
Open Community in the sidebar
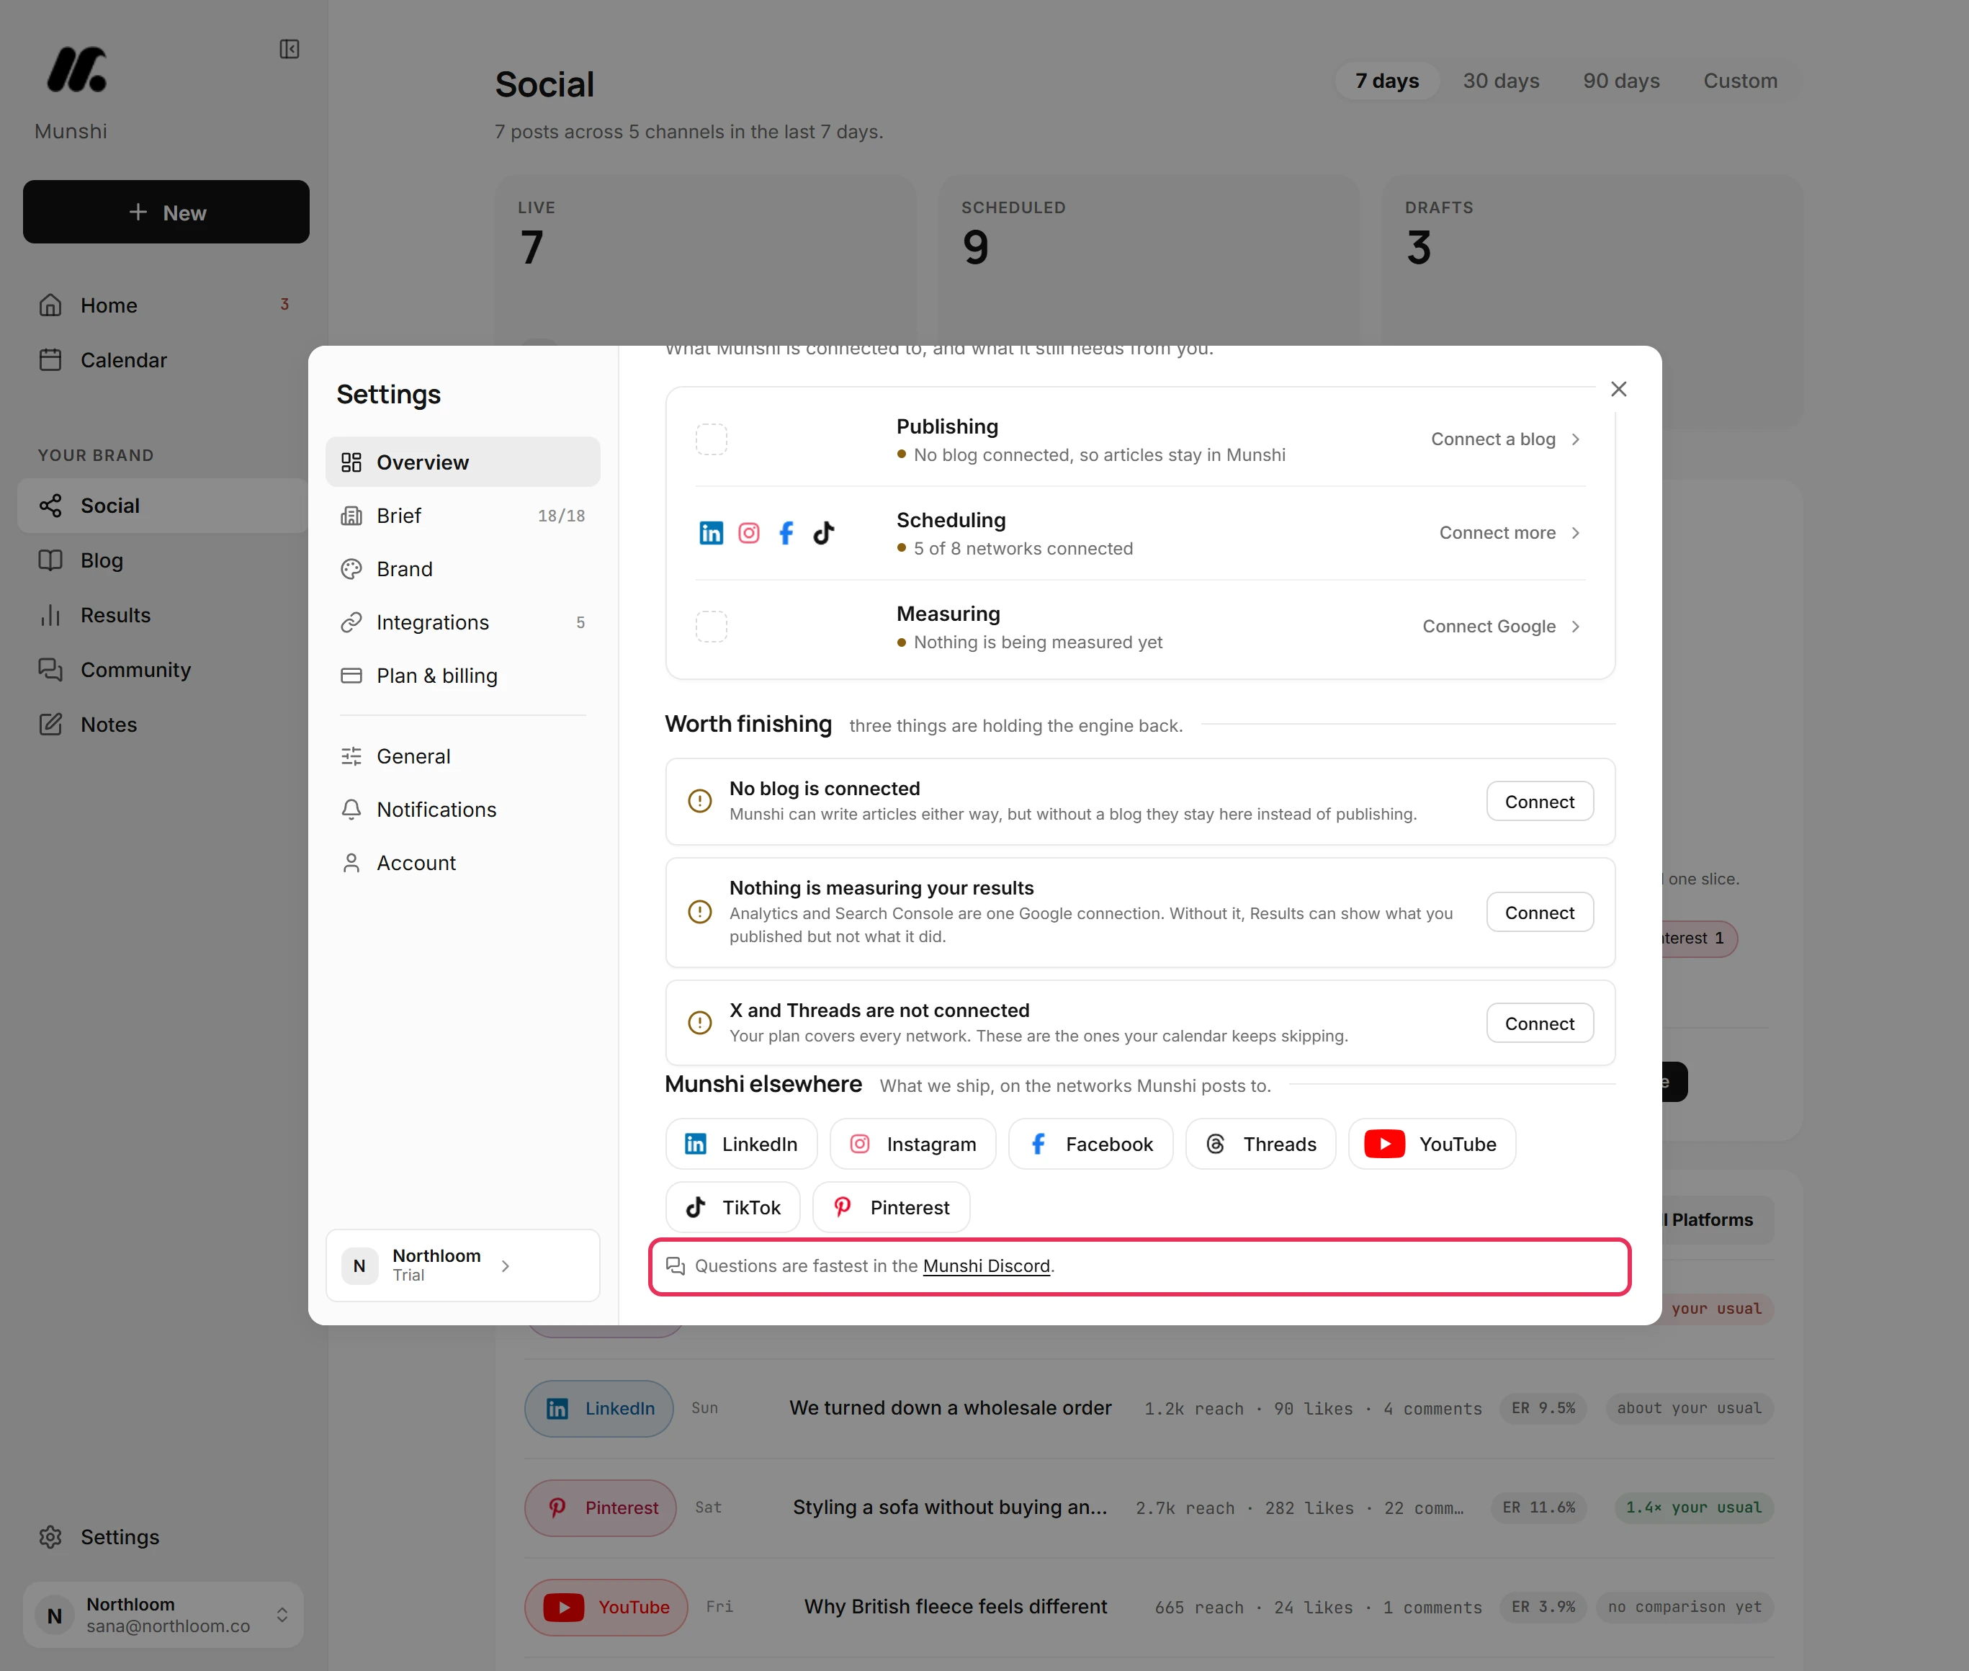pos(163,670)
